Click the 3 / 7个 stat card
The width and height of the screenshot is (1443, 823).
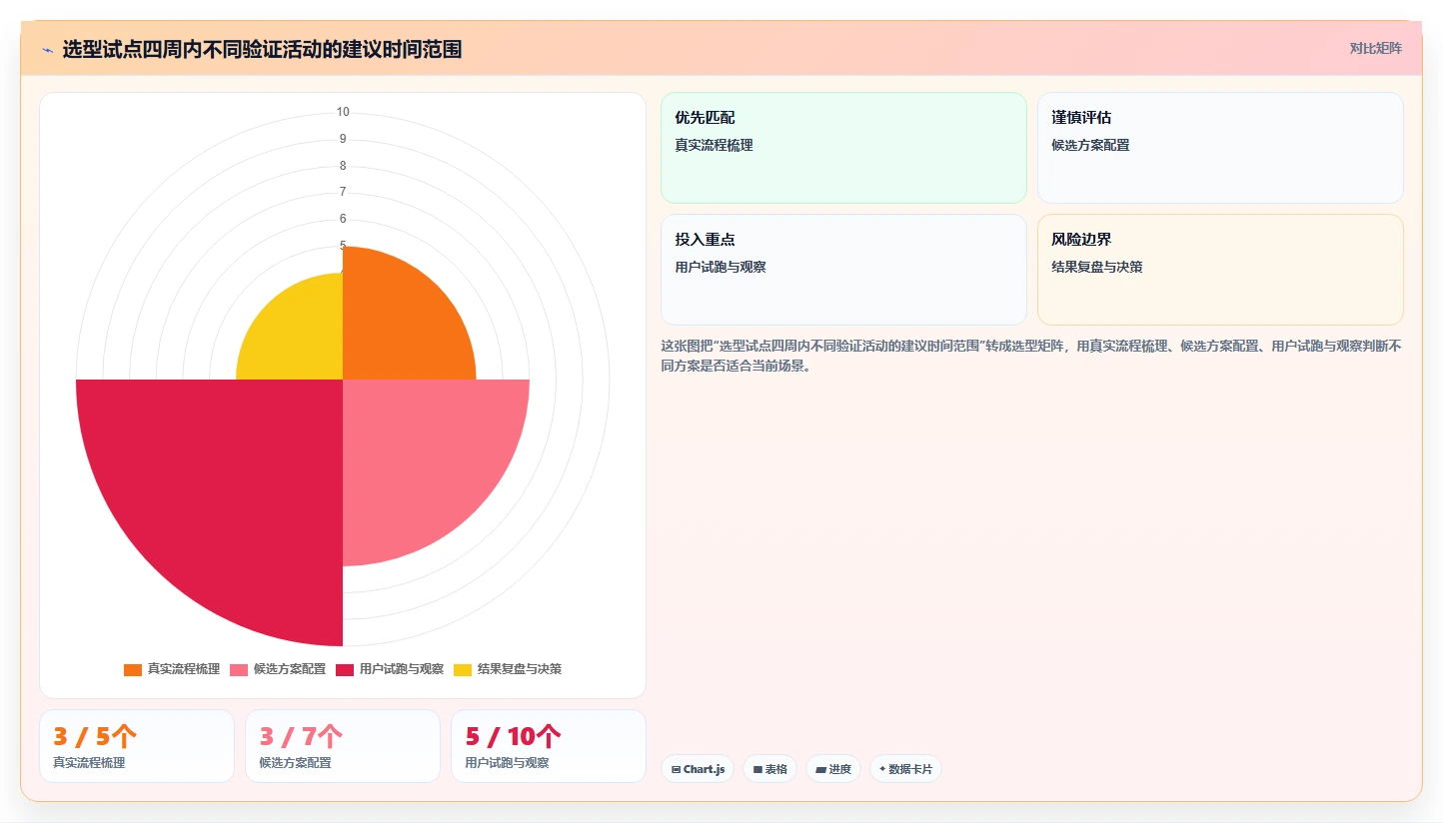pyautogui.click(x=343, y=746)
